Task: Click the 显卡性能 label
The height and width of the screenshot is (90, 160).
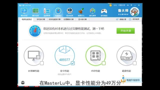Action: point(64,71)
